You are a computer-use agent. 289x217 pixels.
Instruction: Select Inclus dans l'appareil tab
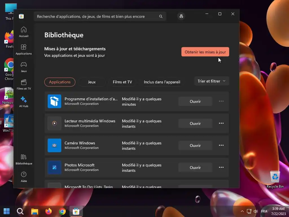162,82
